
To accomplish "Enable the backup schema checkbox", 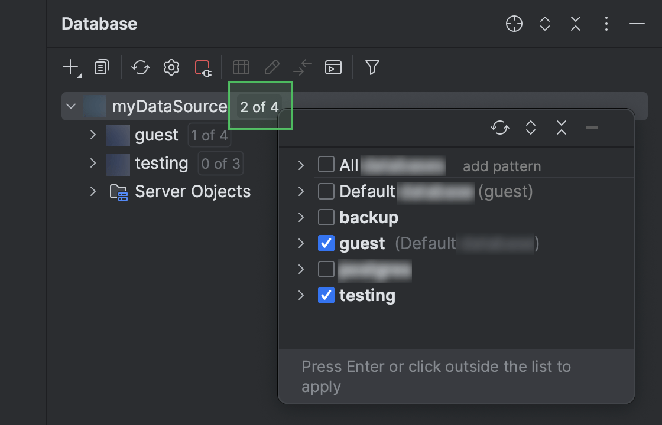I will point(326,217).
